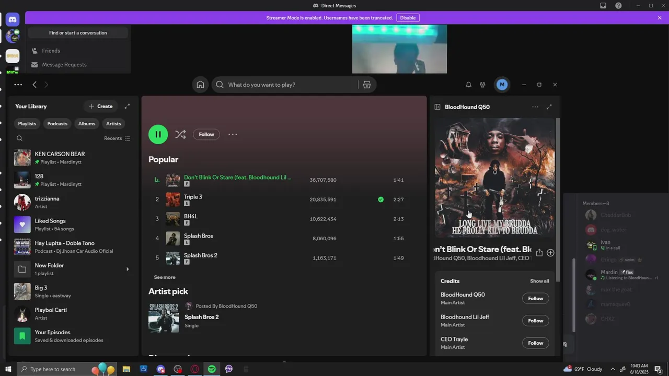
Task: Open the artist's three-dot more options menu
Action: 233,134
